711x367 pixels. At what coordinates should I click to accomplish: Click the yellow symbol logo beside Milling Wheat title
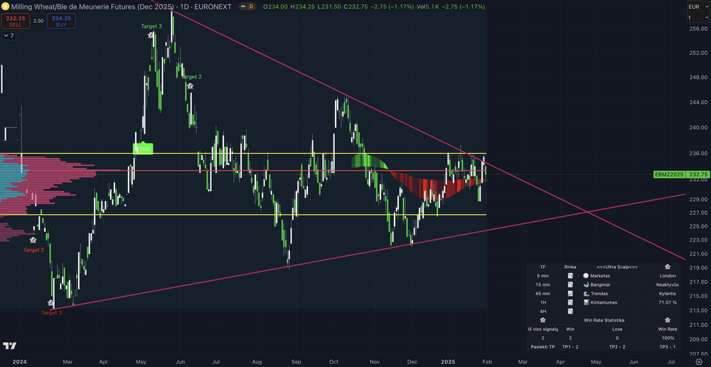(6, 7)
